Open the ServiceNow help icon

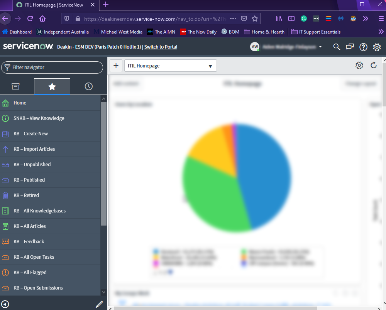click(x=363, y=47)
